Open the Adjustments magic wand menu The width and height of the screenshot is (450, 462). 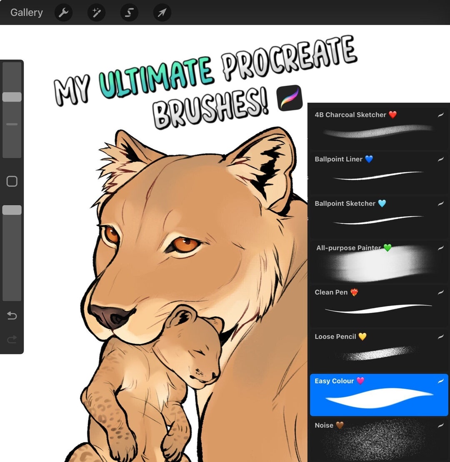pos(96,12)
